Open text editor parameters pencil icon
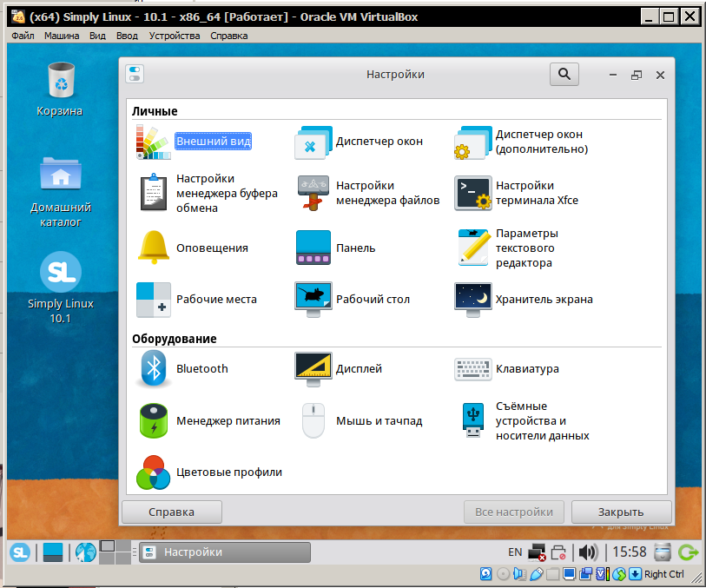 [x=472, y=248]
